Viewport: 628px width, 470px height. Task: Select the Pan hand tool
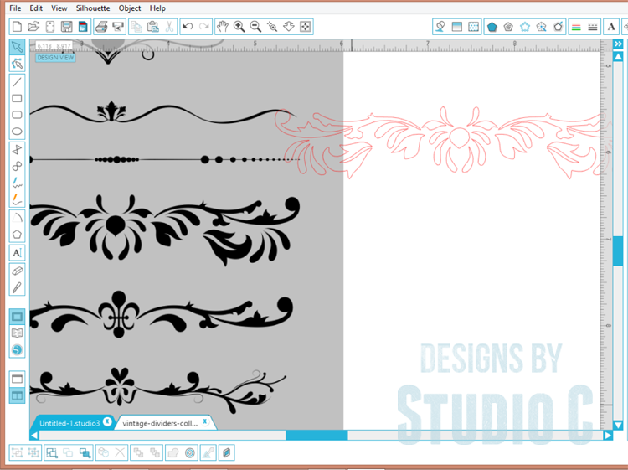[x=222, y=27]
